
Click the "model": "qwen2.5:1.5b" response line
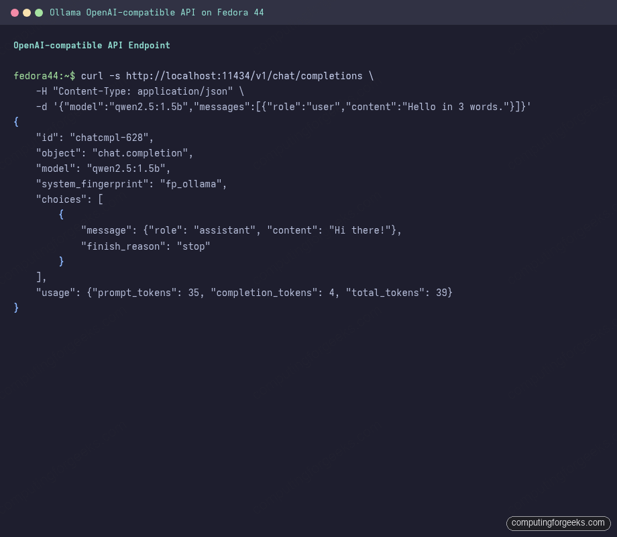click(103, 168)
